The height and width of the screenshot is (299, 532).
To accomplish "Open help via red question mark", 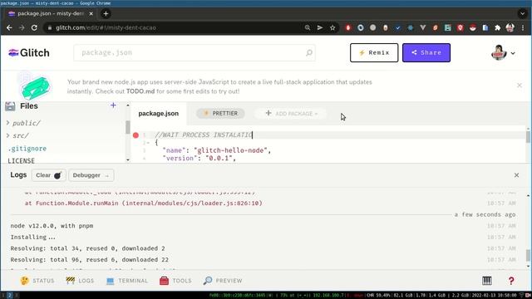I will pos(511,281).
